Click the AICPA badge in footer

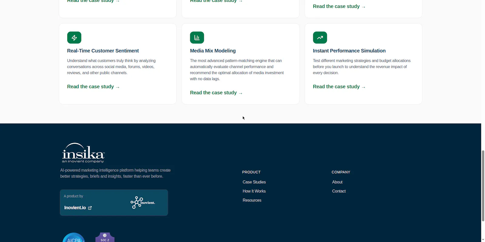[74, 237]
